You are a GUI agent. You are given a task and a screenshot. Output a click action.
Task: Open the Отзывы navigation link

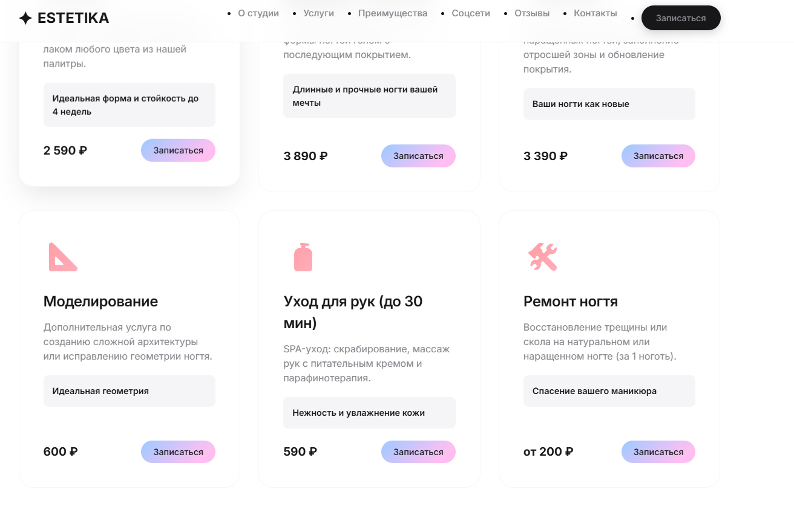pos(532,13)
